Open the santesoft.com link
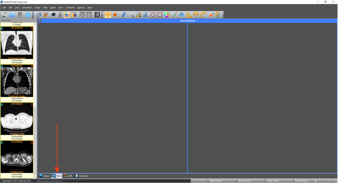Image resolution: width=338 pixels, height=183 pixels. [50, 181]
